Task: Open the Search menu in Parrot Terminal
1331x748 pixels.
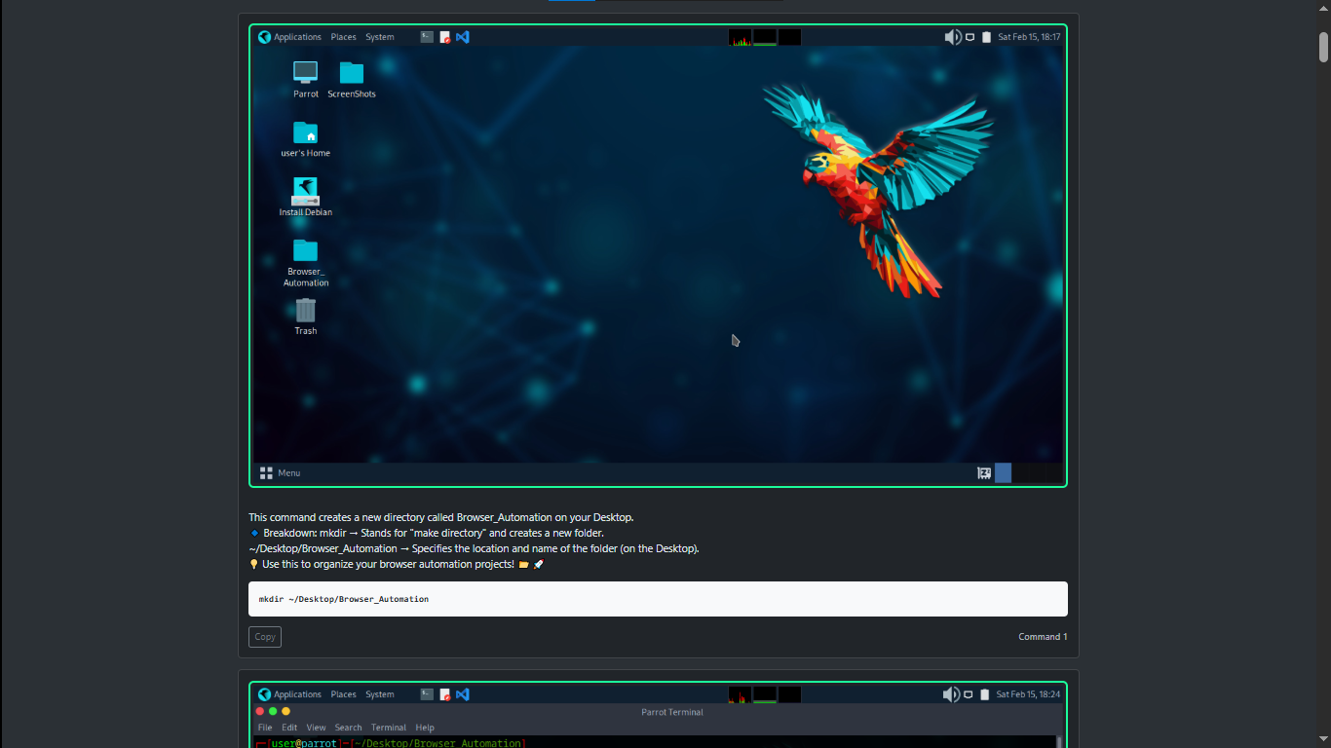Action: pos(348,728)
